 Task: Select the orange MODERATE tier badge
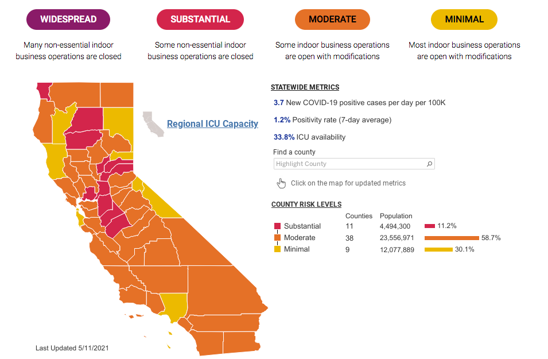click(332, 20)
